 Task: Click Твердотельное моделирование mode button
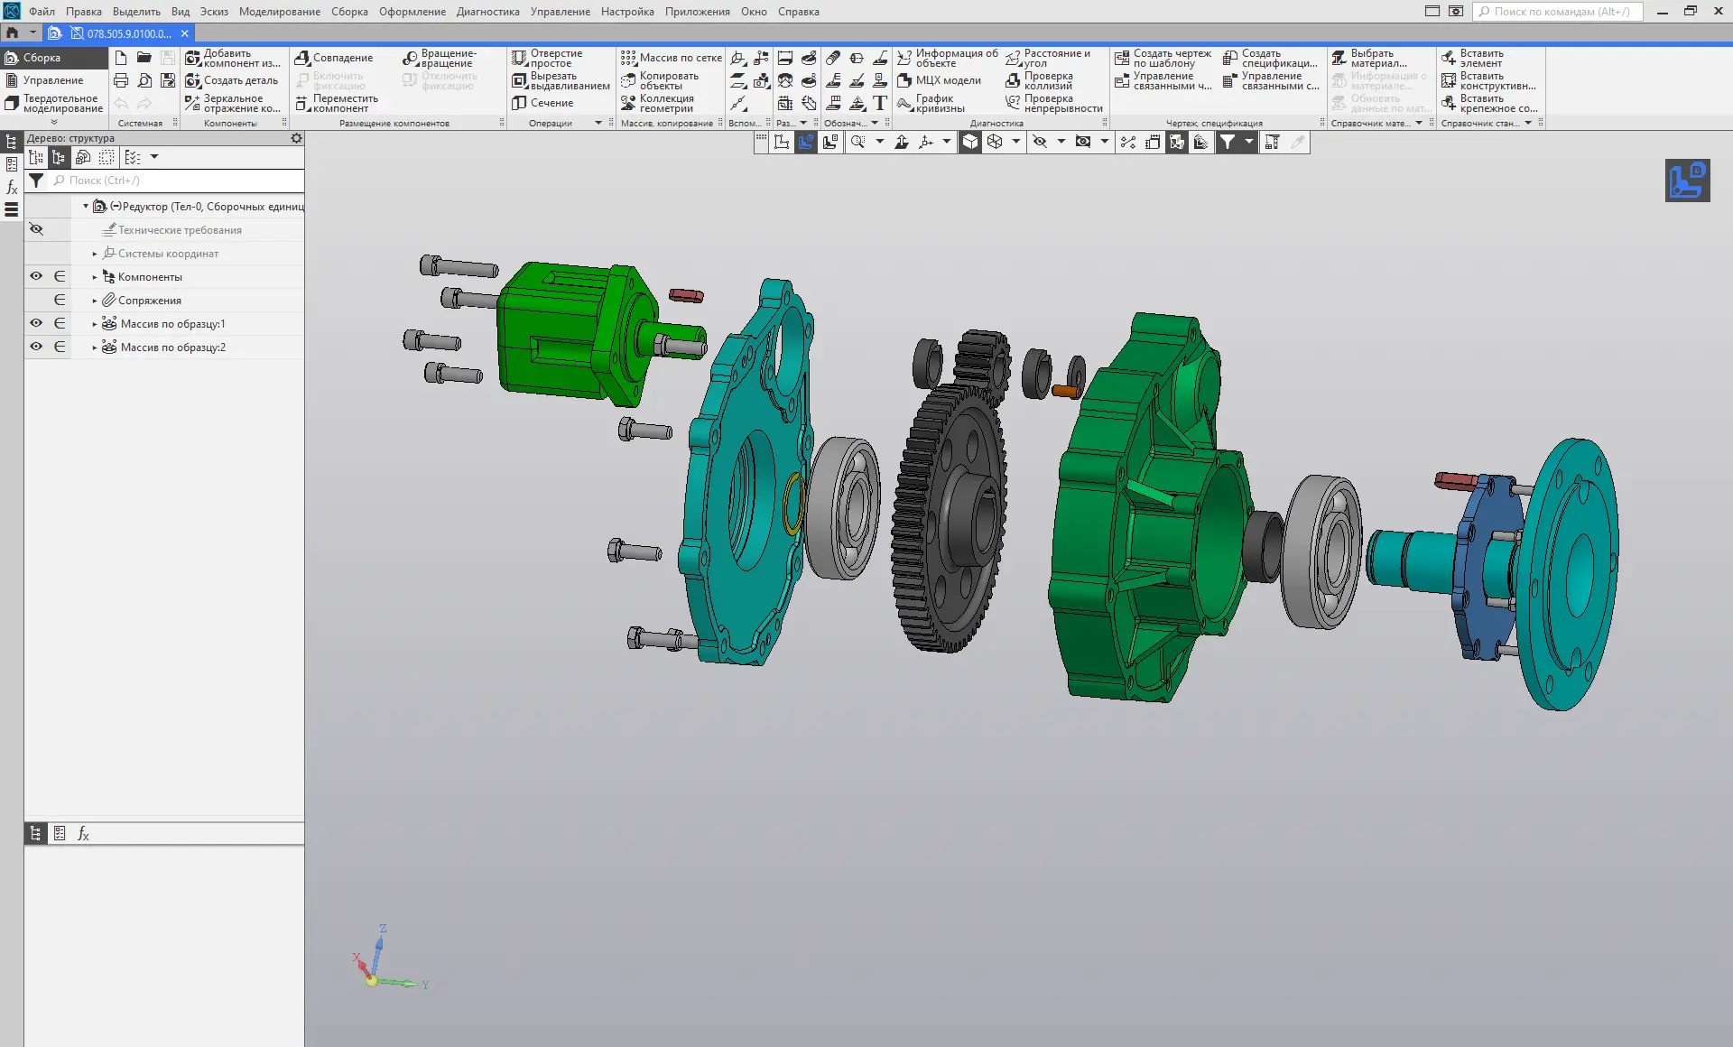(x=54, y=103)
